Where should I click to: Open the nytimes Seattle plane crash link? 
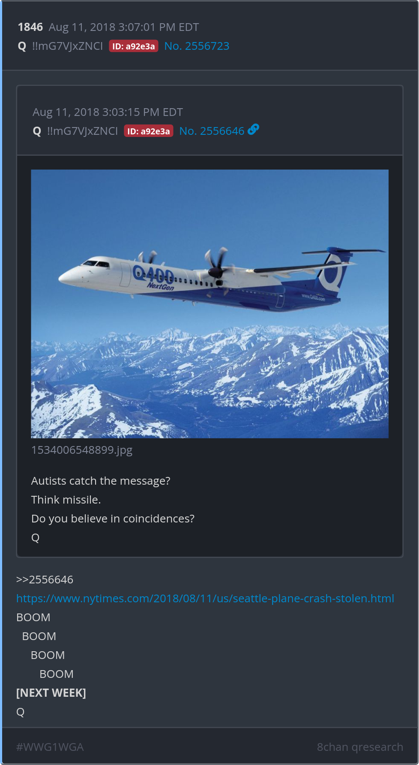[x=205, y=598]
